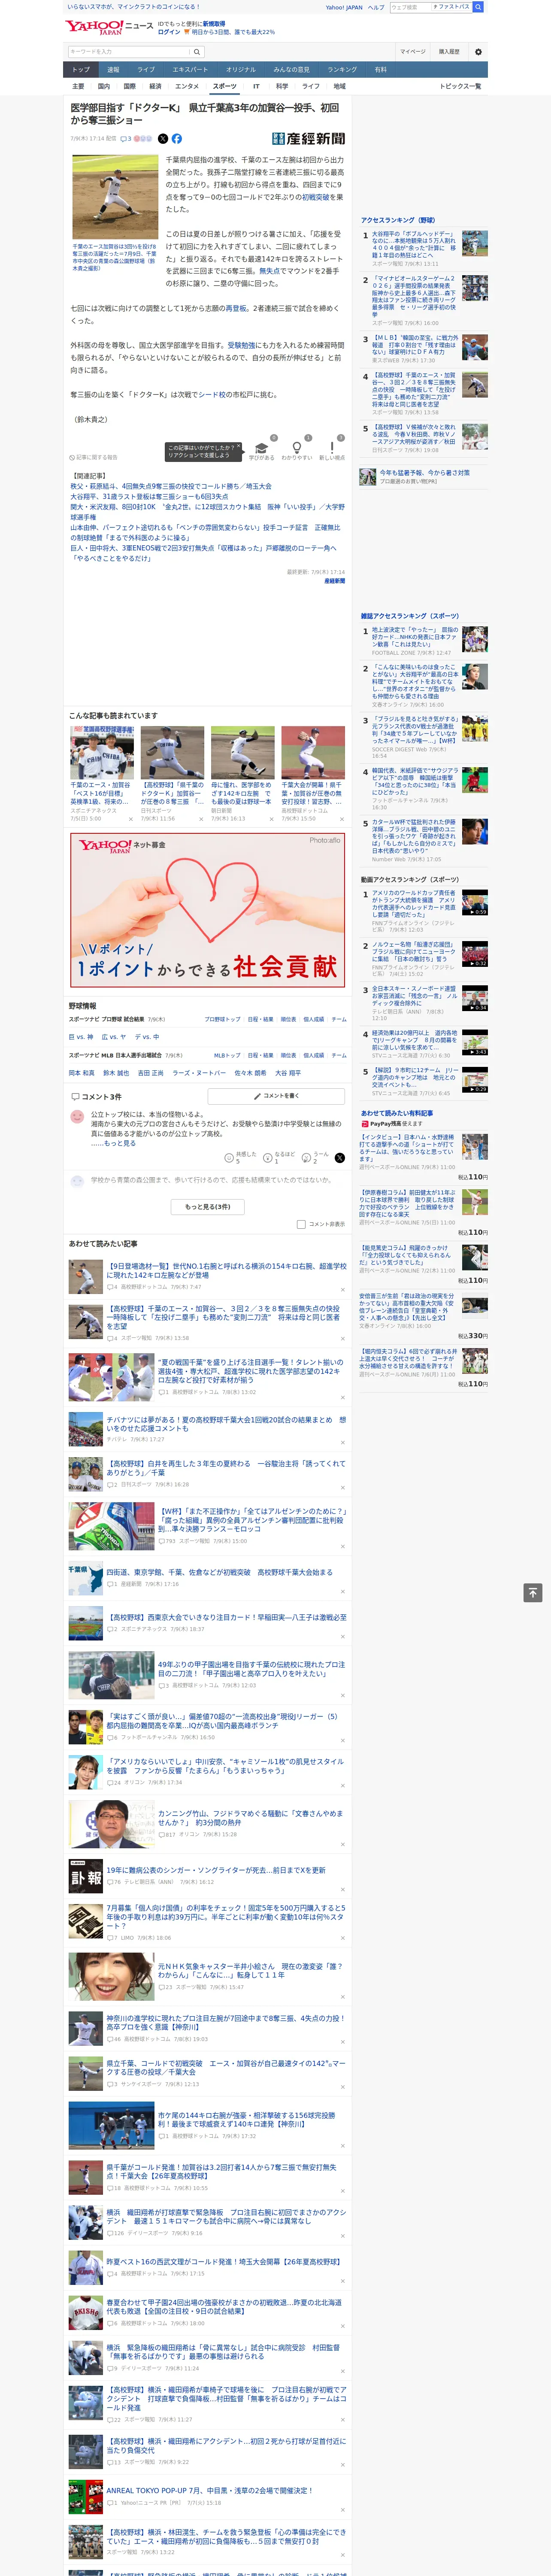Click the blue search magnifier in top bar
Viewport: 551px width, 2576px height.
478,7
